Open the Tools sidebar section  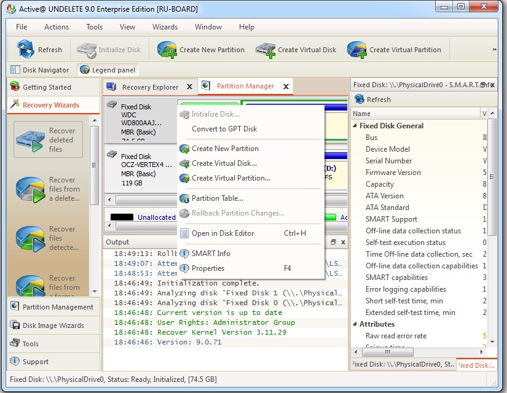[53, 343]
